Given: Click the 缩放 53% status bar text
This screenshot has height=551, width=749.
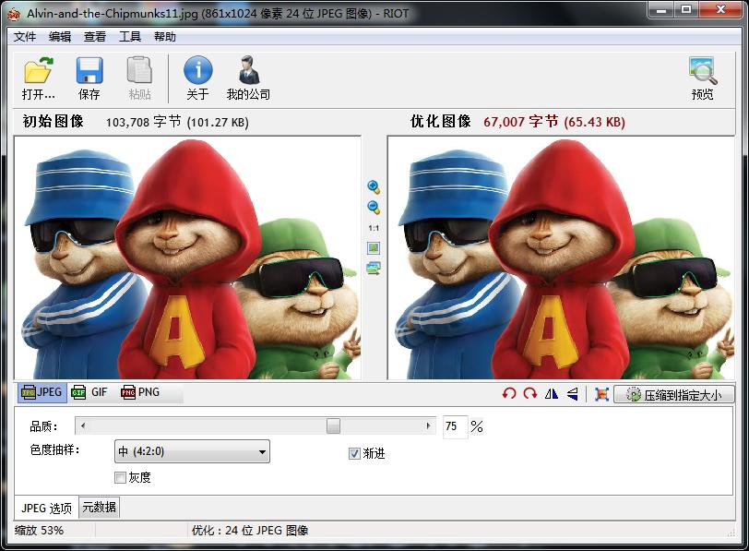Looking at the screenshot, I should [x=39, y=530].
